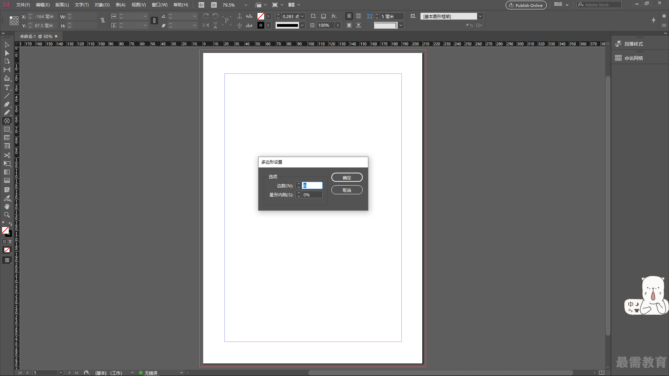Click the fill swatch in the toolbox

click(x=5, y=230)
